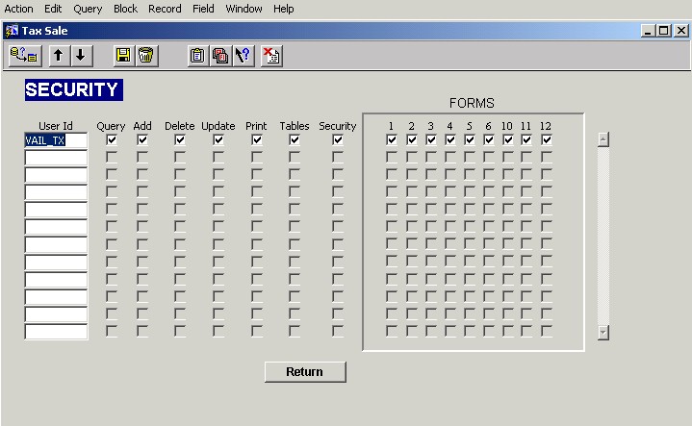The height and width of the screenshot is (426, 692).
Task: Toggle Forms 1 checkbox for VAIL_TX
Action: point(392,140)
